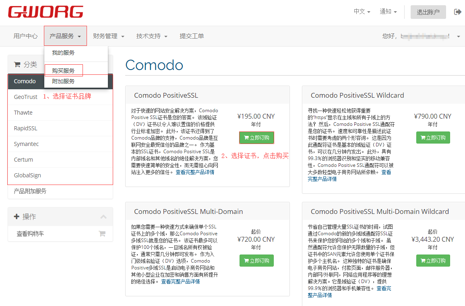Click the shopping cart icon beside 查看购物车
Screen dimensions: 465x306
coord(102,234)
